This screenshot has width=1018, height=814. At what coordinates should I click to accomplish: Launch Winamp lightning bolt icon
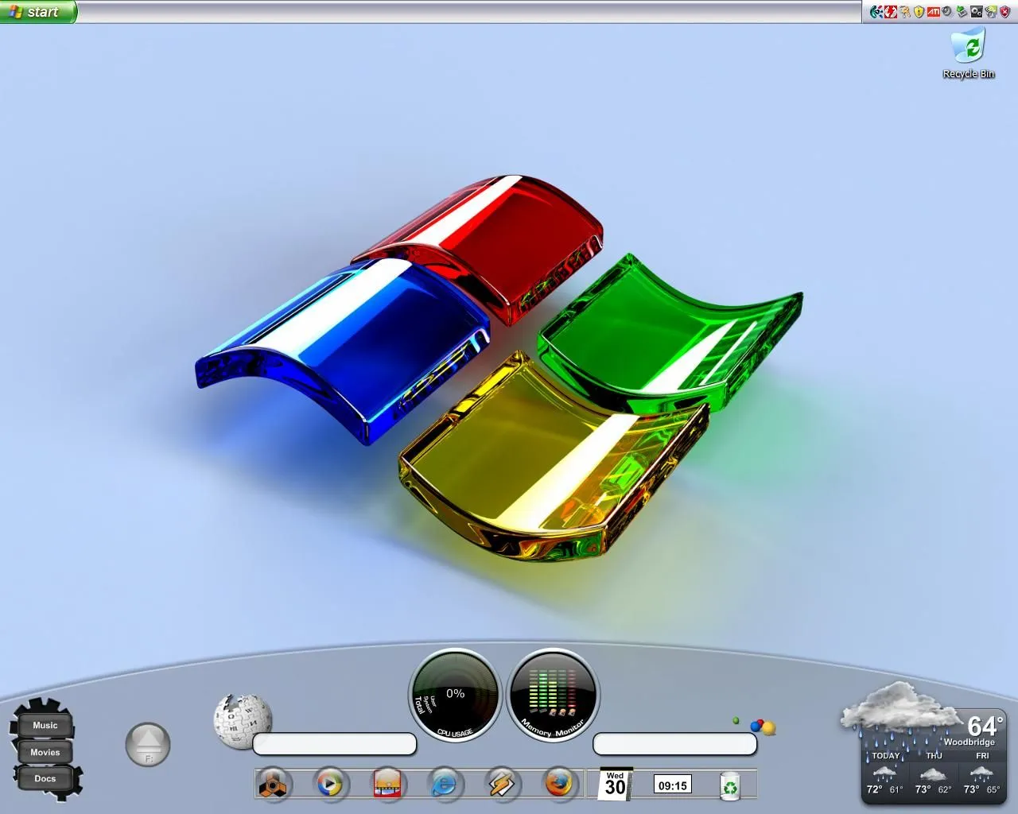[x=501, y=785]
